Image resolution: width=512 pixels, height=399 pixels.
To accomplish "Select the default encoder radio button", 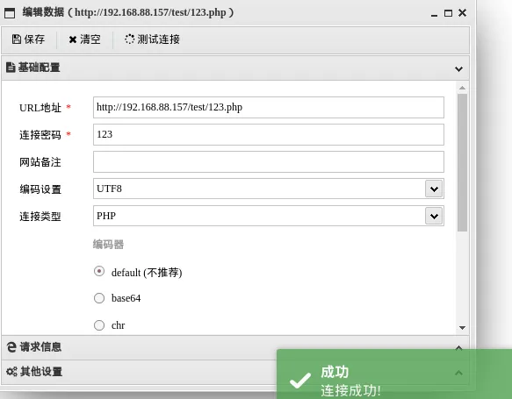I will tap(99, 271).
